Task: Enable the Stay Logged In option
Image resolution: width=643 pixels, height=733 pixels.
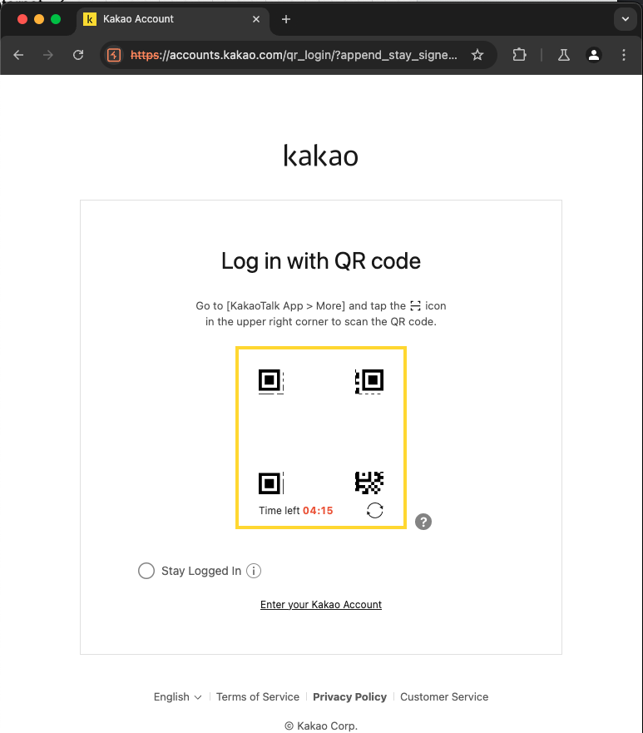Action: (146, 571)
